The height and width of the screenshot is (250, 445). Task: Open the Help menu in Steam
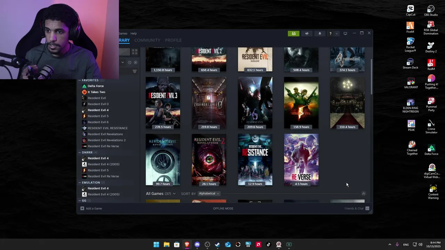click(133, 33)
